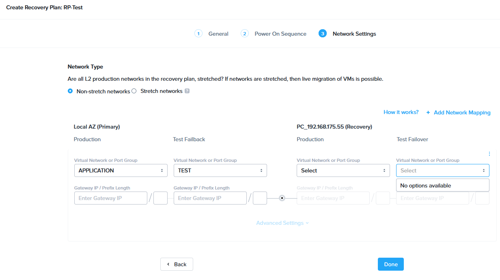Click the Primary Production Gateway IP field
The width and height of the screenshot is (500, 280).
(111, 198)
